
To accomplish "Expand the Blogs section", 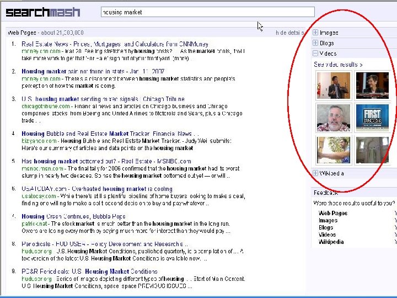I will click(315, 43).
